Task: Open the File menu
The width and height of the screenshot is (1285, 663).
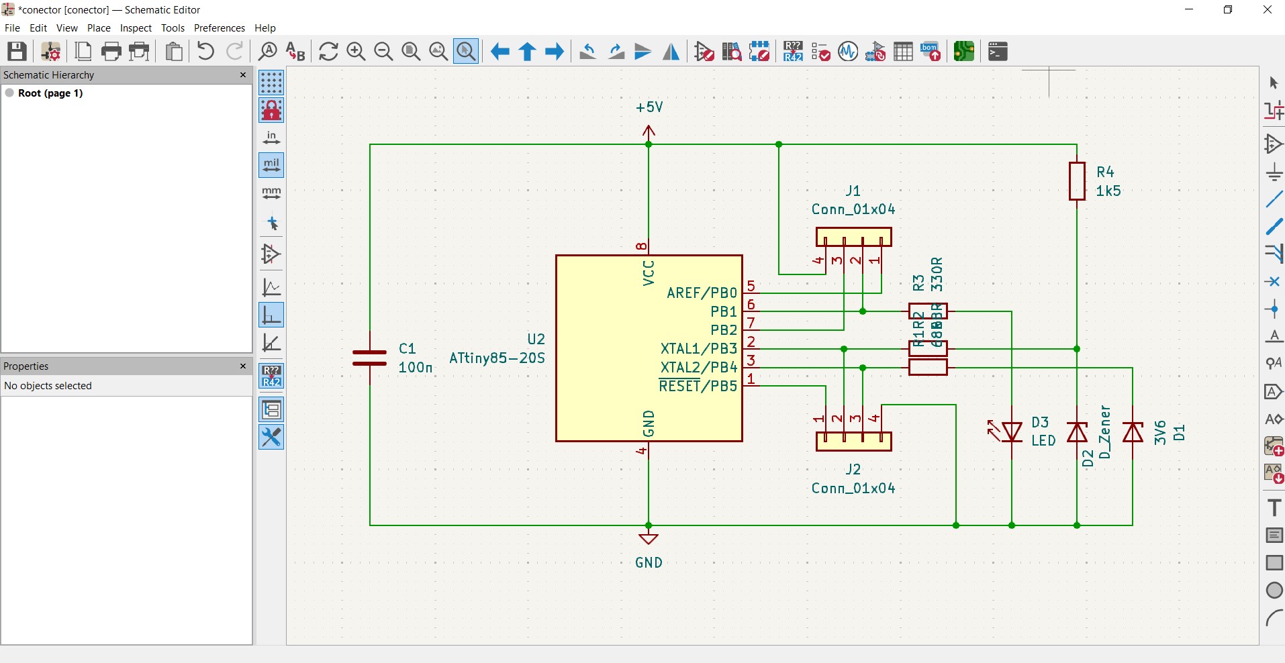Action: (12, 28)
